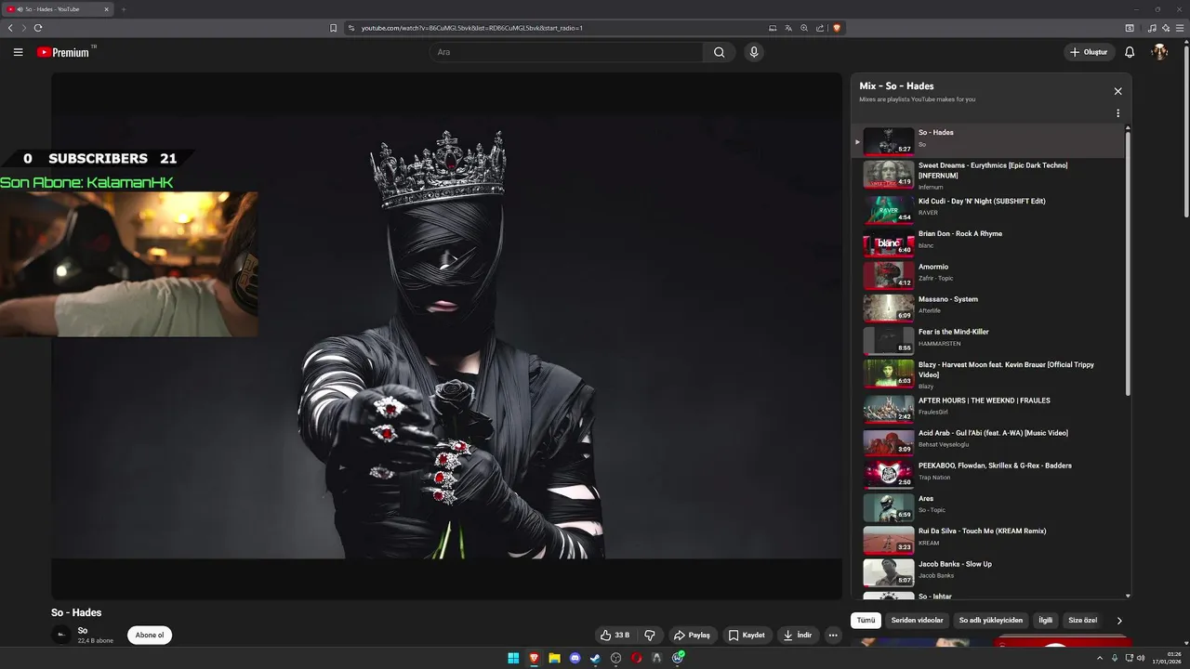
Task: Open the So channel name link
Action: point(83,631)
